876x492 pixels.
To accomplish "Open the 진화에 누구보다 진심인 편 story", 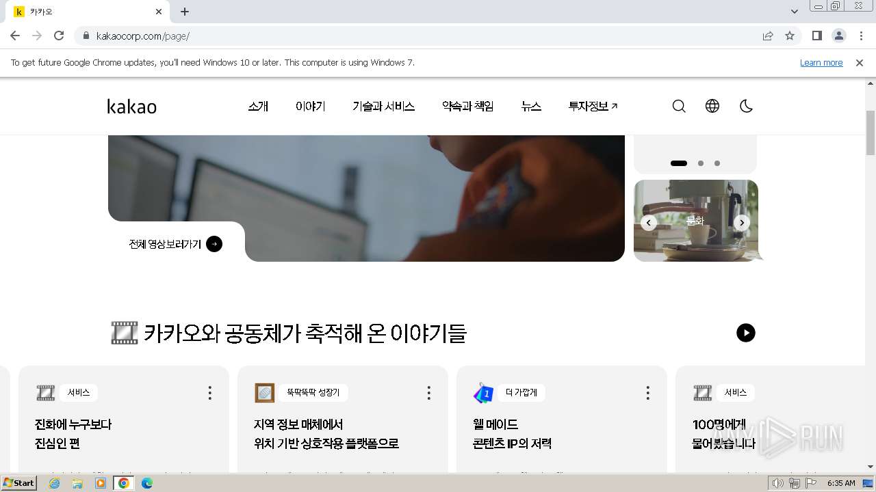I will (x=73, y=434).
